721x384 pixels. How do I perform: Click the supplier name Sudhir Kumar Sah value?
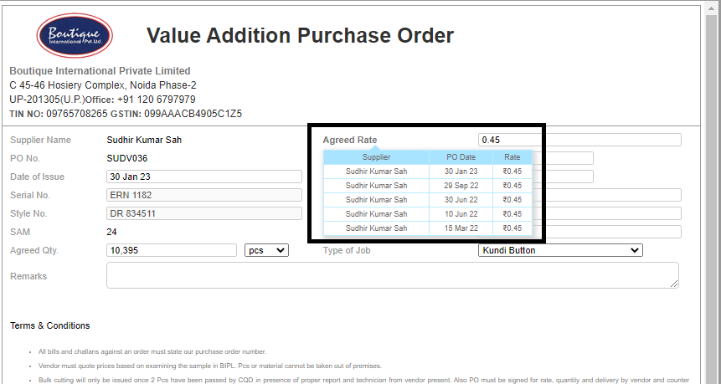144,140
